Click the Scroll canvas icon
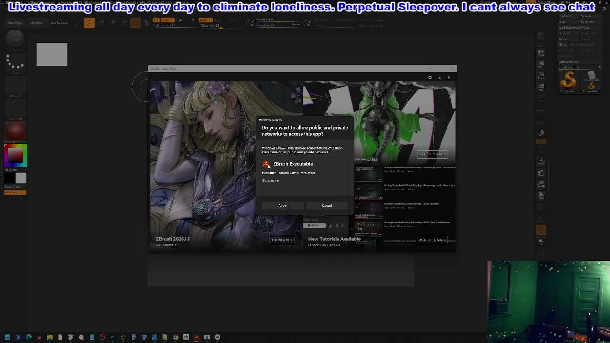This screenshot has height=343, width=610. tap(541, 52)
